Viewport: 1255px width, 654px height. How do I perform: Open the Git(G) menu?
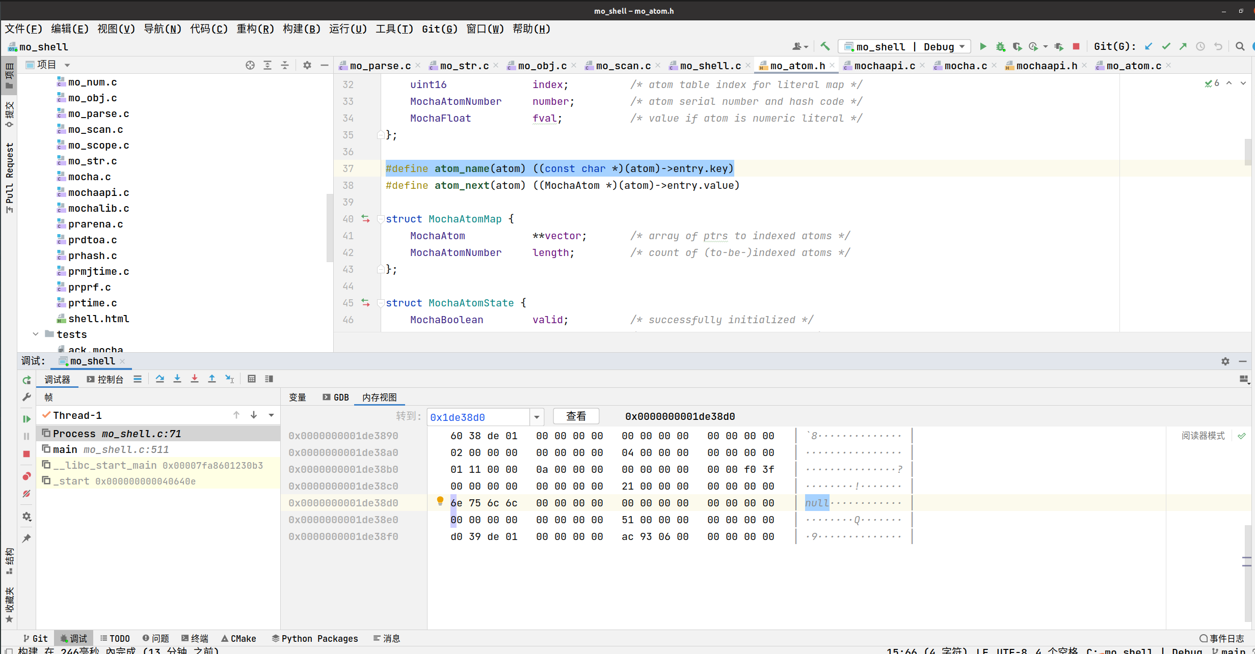click(439, 29)
